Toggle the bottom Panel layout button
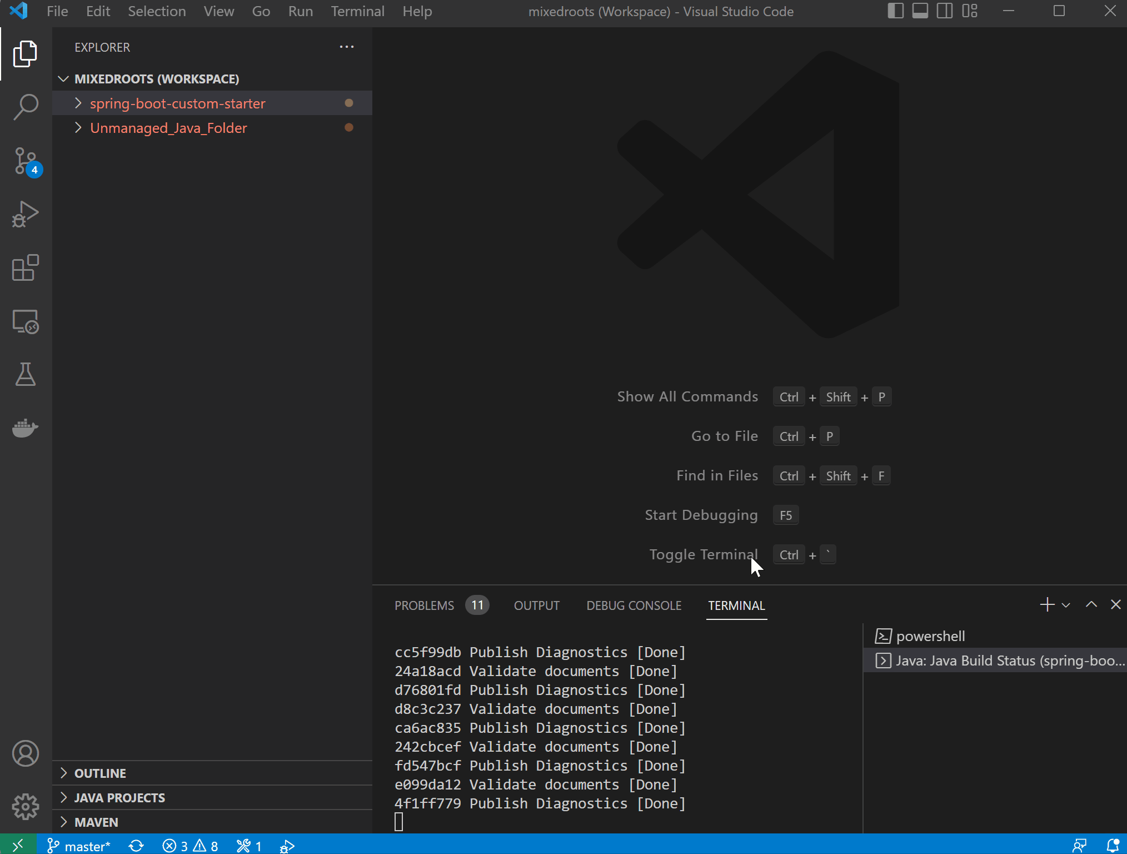Image resolution: width=1127 pixels, height=854 pixels. (x=920, y=11)
